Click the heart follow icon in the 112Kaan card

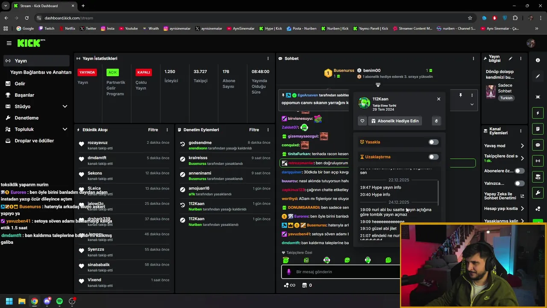click(362, 121)
